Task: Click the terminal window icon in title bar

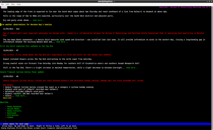Action: (x=2, y=1)
